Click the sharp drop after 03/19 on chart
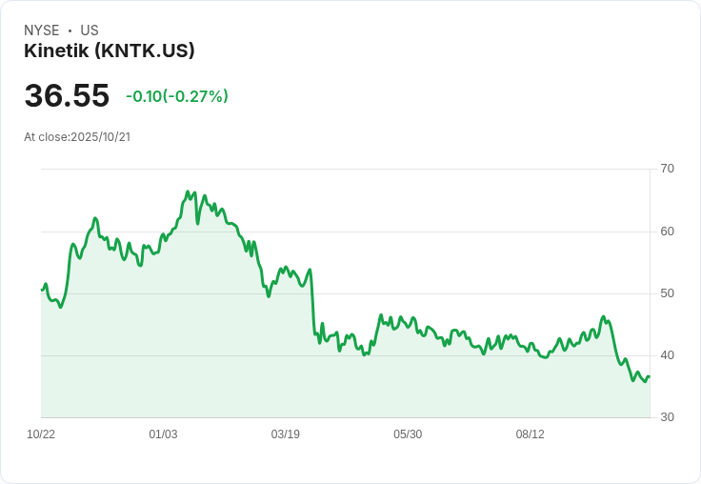Image resolution: width=701 pixels, height=484 pixels. [312, 304]
